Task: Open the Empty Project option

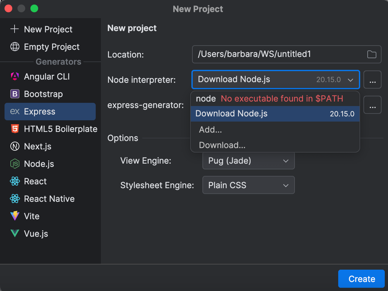Action: pyautogui.click(x=51, y=47)
